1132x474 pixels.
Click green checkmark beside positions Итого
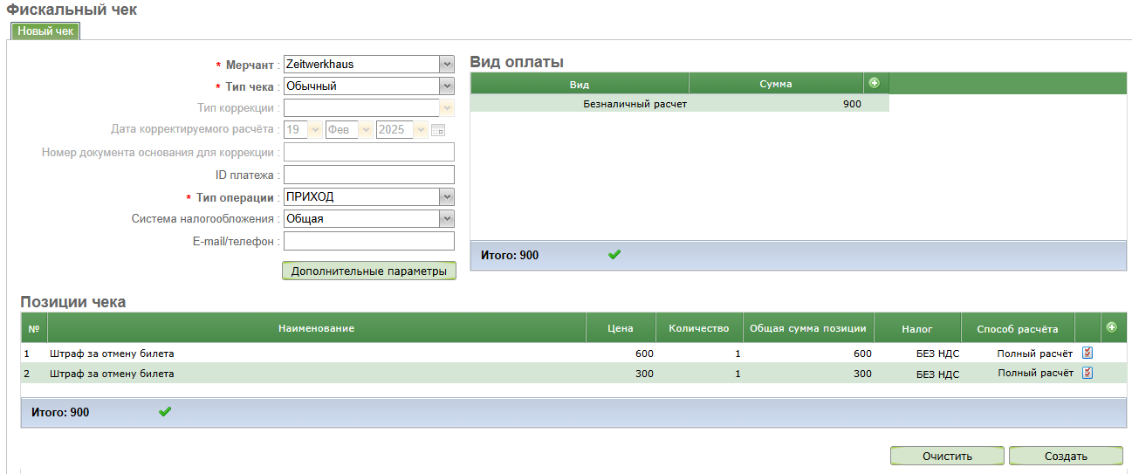pyautogui.click(x=165, y=412)
